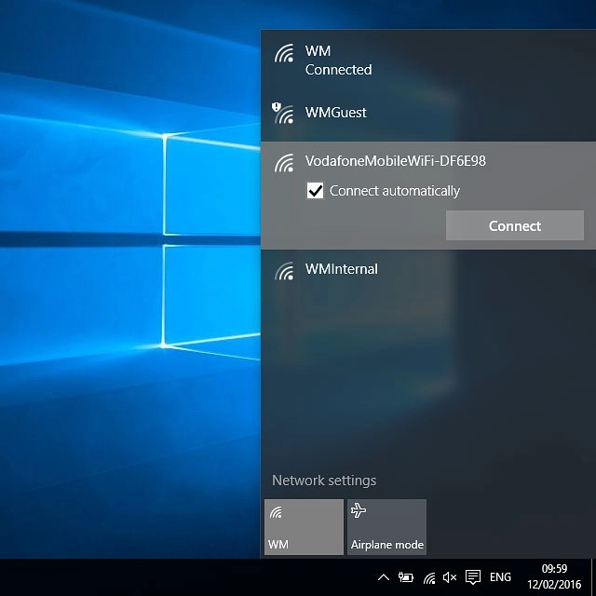Click the airplane icon on Airplane mode tile

[359, 510]
